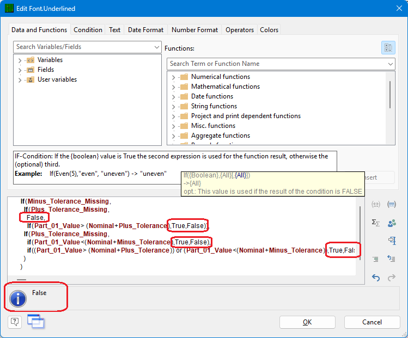Expand Numerical functions group

point(173,77)
